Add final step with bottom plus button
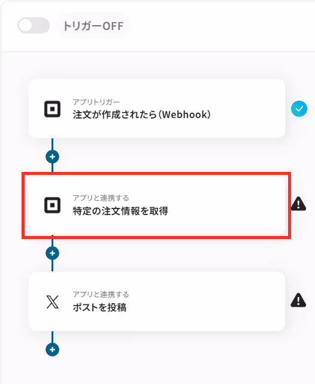Viewport: 315px width, 384px height. click(52, 349)
